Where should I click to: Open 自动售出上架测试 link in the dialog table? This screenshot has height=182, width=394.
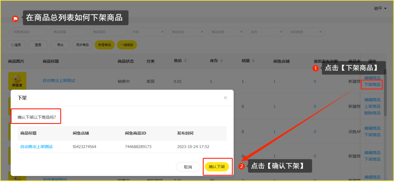(x=37, y=147)
